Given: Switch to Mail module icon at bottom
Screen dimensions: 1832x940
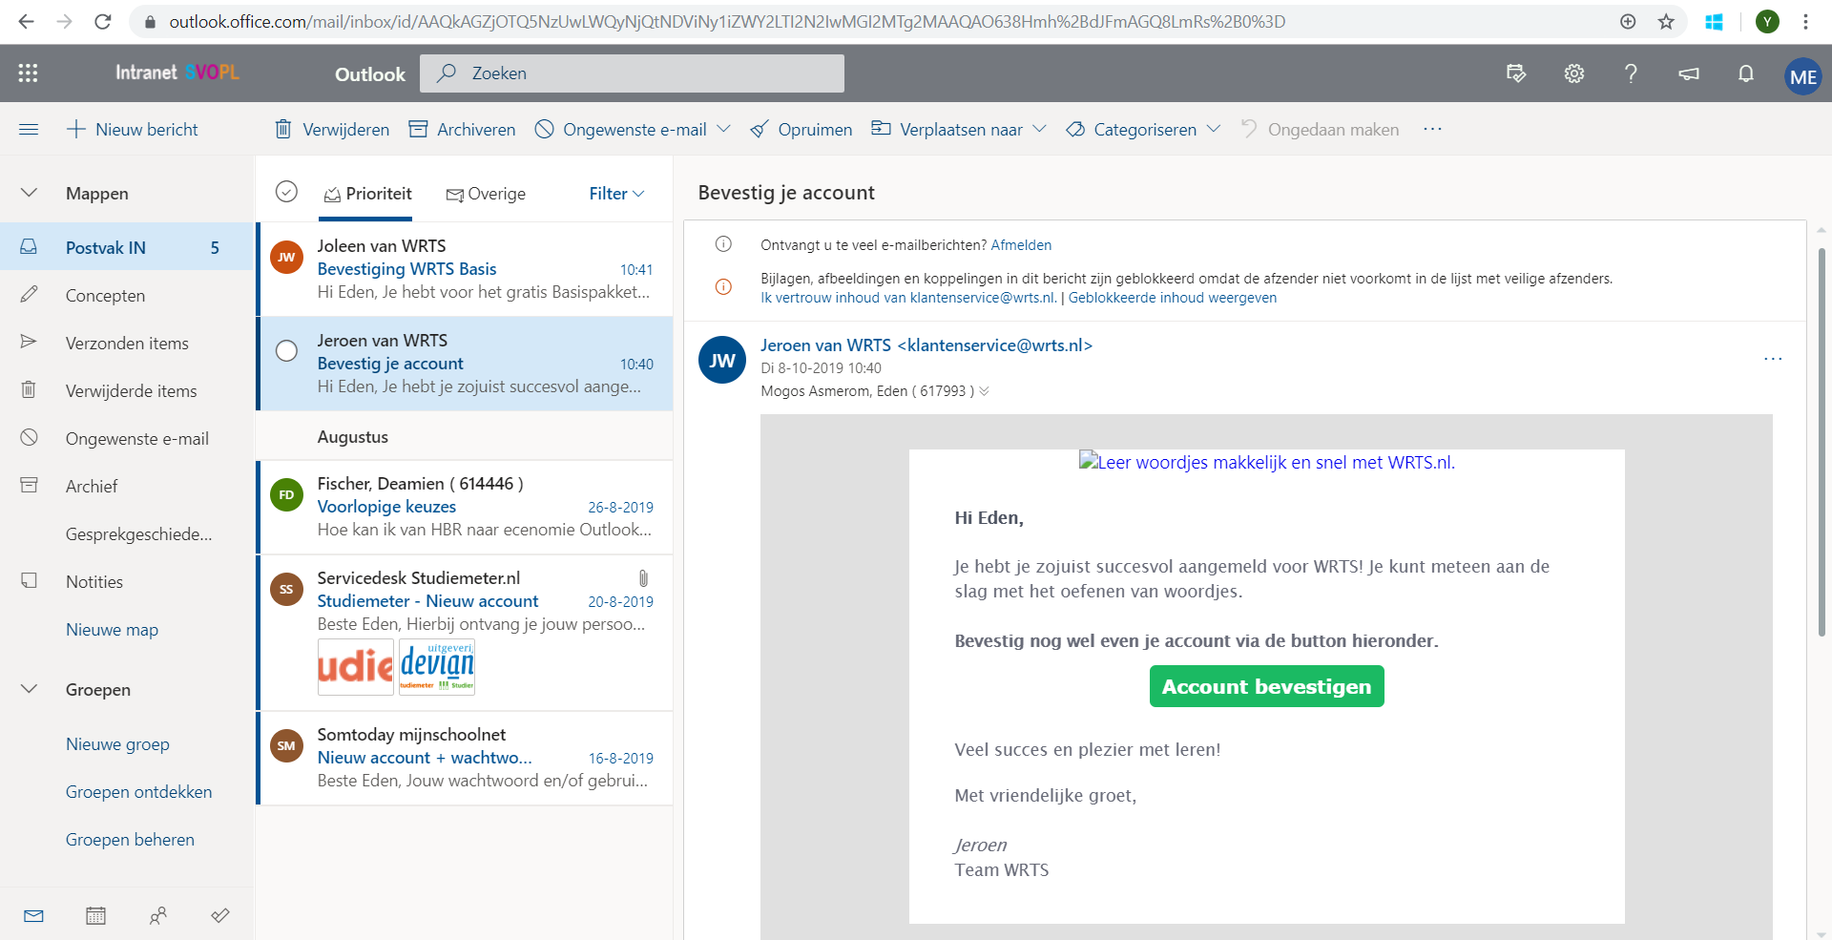Looking at the screenshot, I should click(33, 915).
